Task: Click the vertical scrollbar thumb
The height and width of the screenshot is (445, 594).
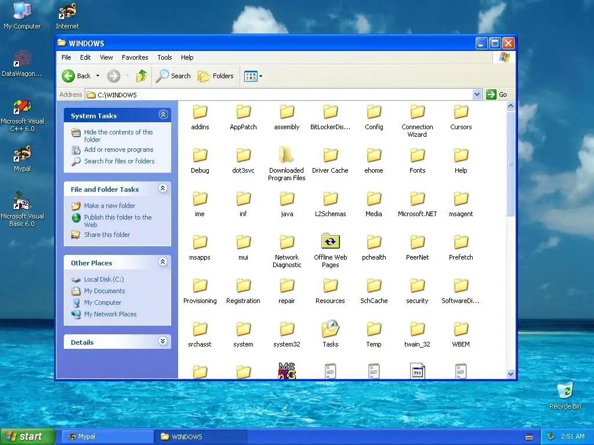Action: click(510, 163)
